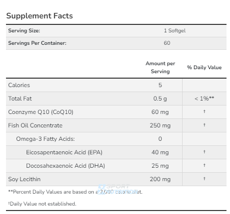
Task: Select the Fish Oil Concentrate label
Action: click(35, 125)
